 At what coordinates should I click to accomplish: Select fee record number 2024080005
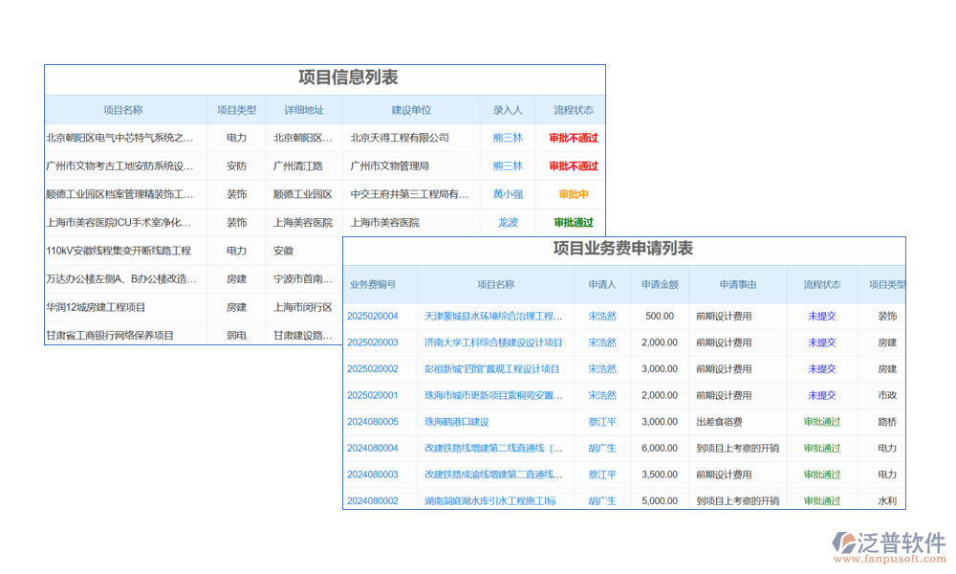coord(373,422)
